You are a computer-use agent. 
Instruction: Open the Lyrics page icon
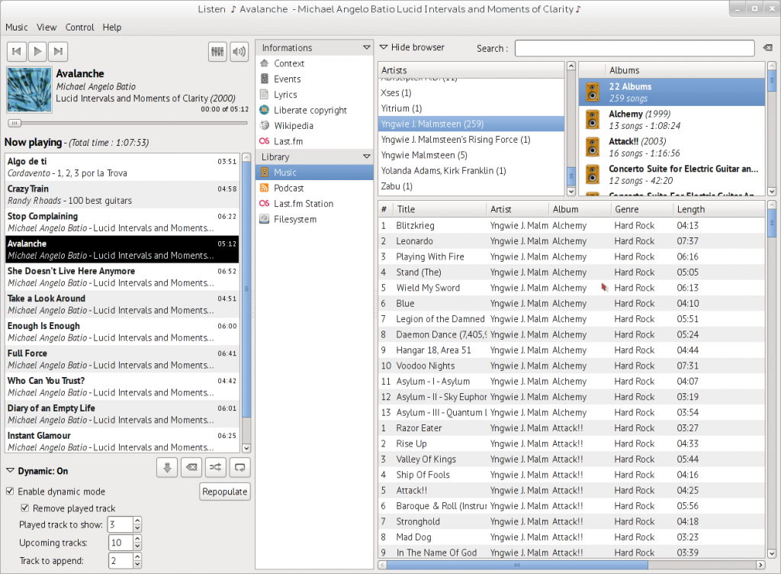pyautogui.click(x=265, y=94)
